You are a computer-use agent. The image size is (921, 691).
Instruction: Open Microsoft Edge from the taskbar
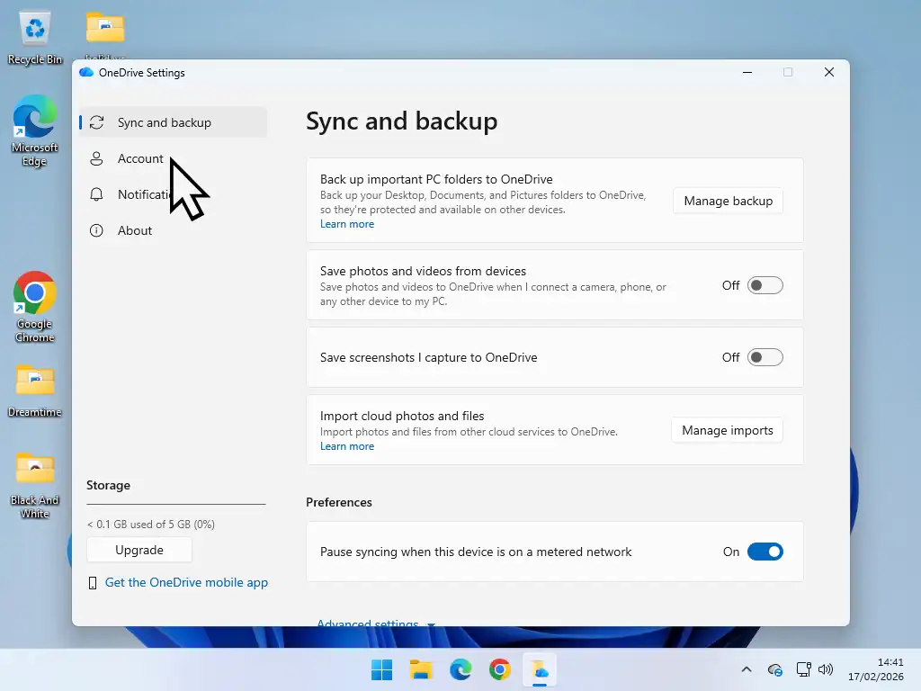460,669
